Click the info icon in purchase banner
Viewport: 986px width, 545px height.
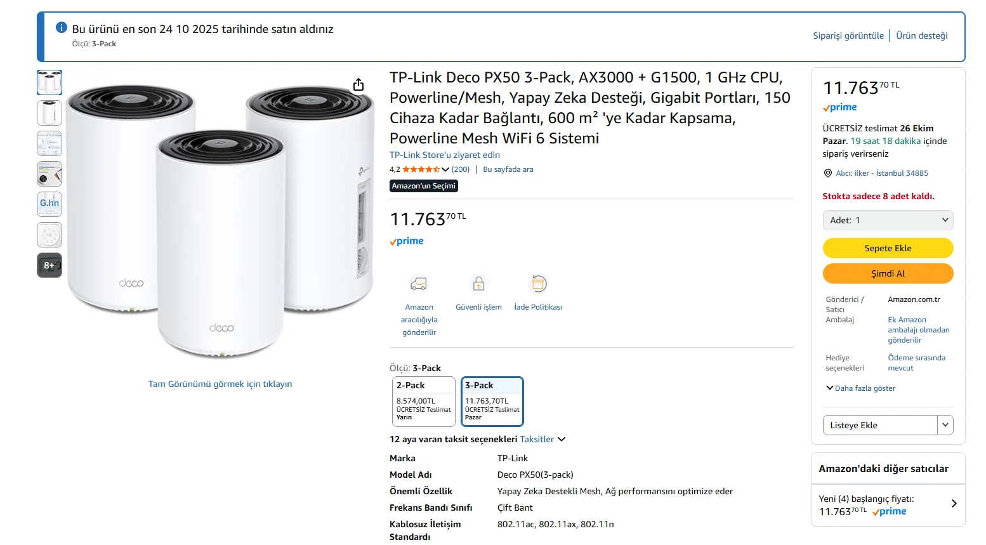(62, 28)
